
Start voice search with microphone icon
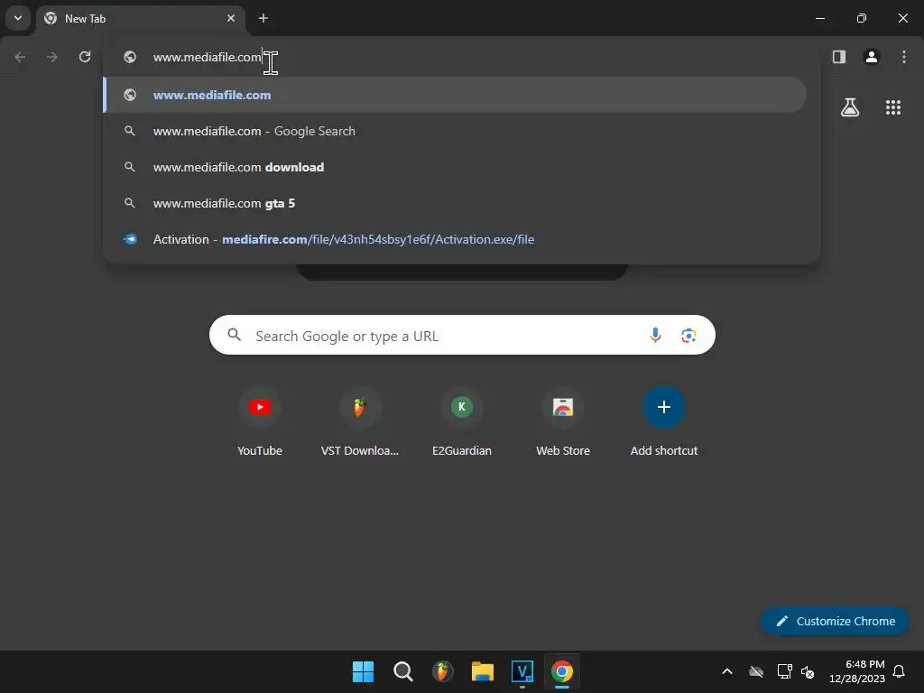click(655, 336)
